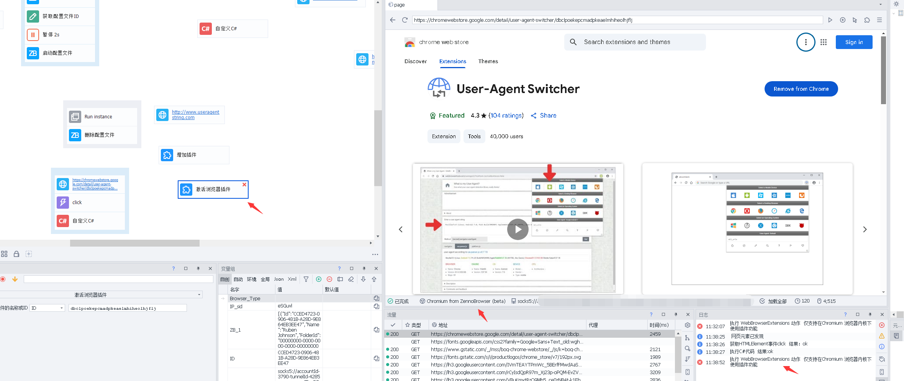Open the Themes tab in web store

coord(488,61)
